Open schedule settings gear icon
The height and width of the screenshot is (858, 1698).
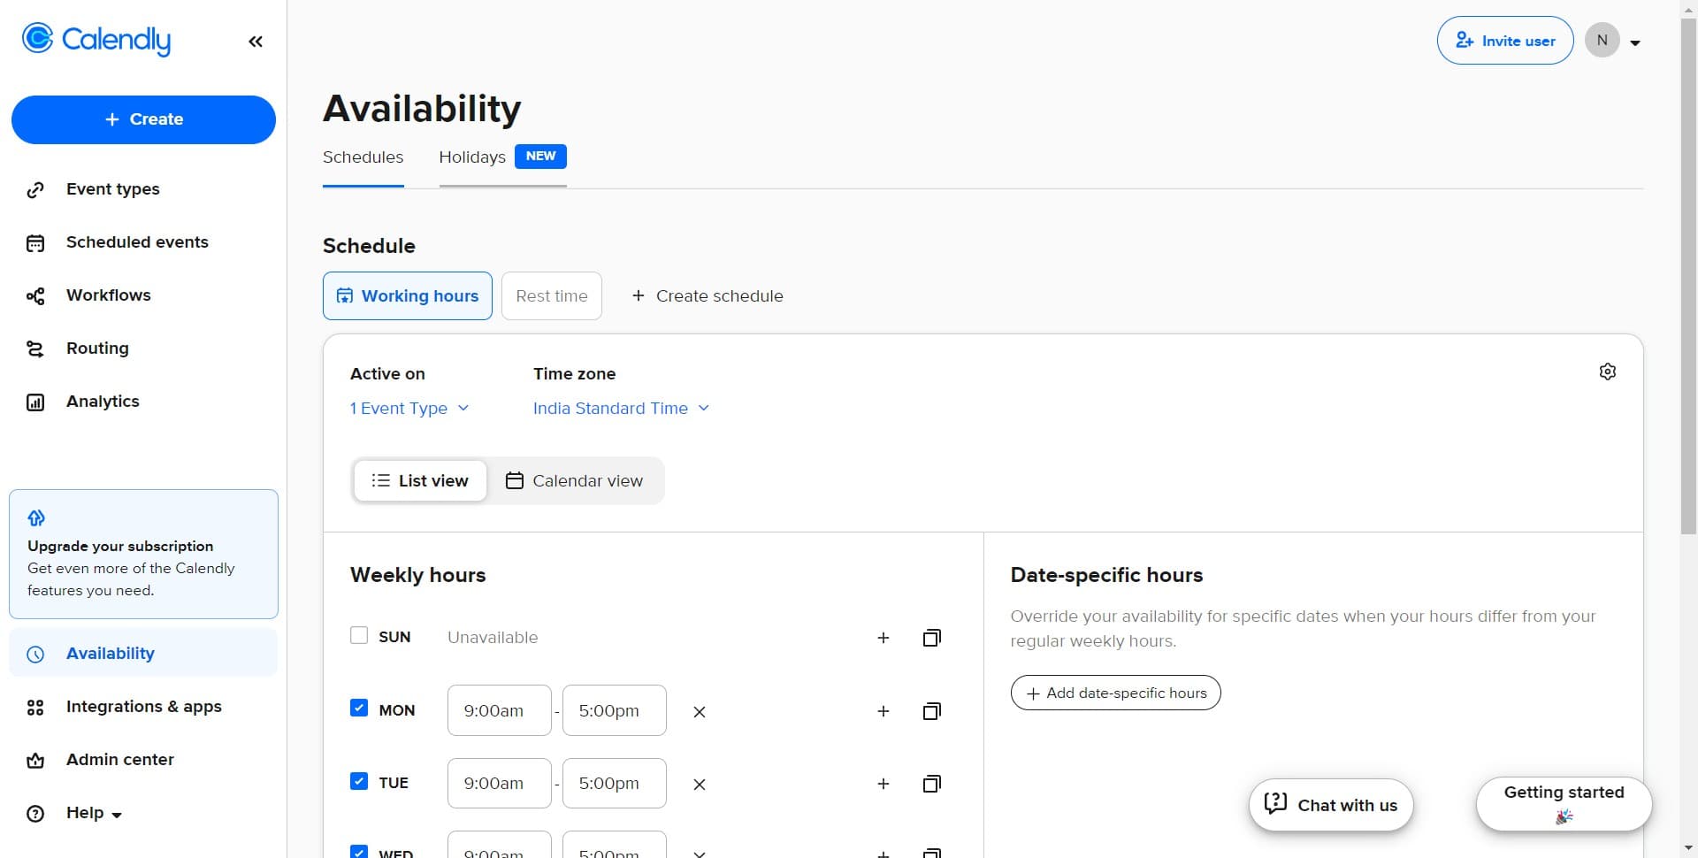(1607, 372)
